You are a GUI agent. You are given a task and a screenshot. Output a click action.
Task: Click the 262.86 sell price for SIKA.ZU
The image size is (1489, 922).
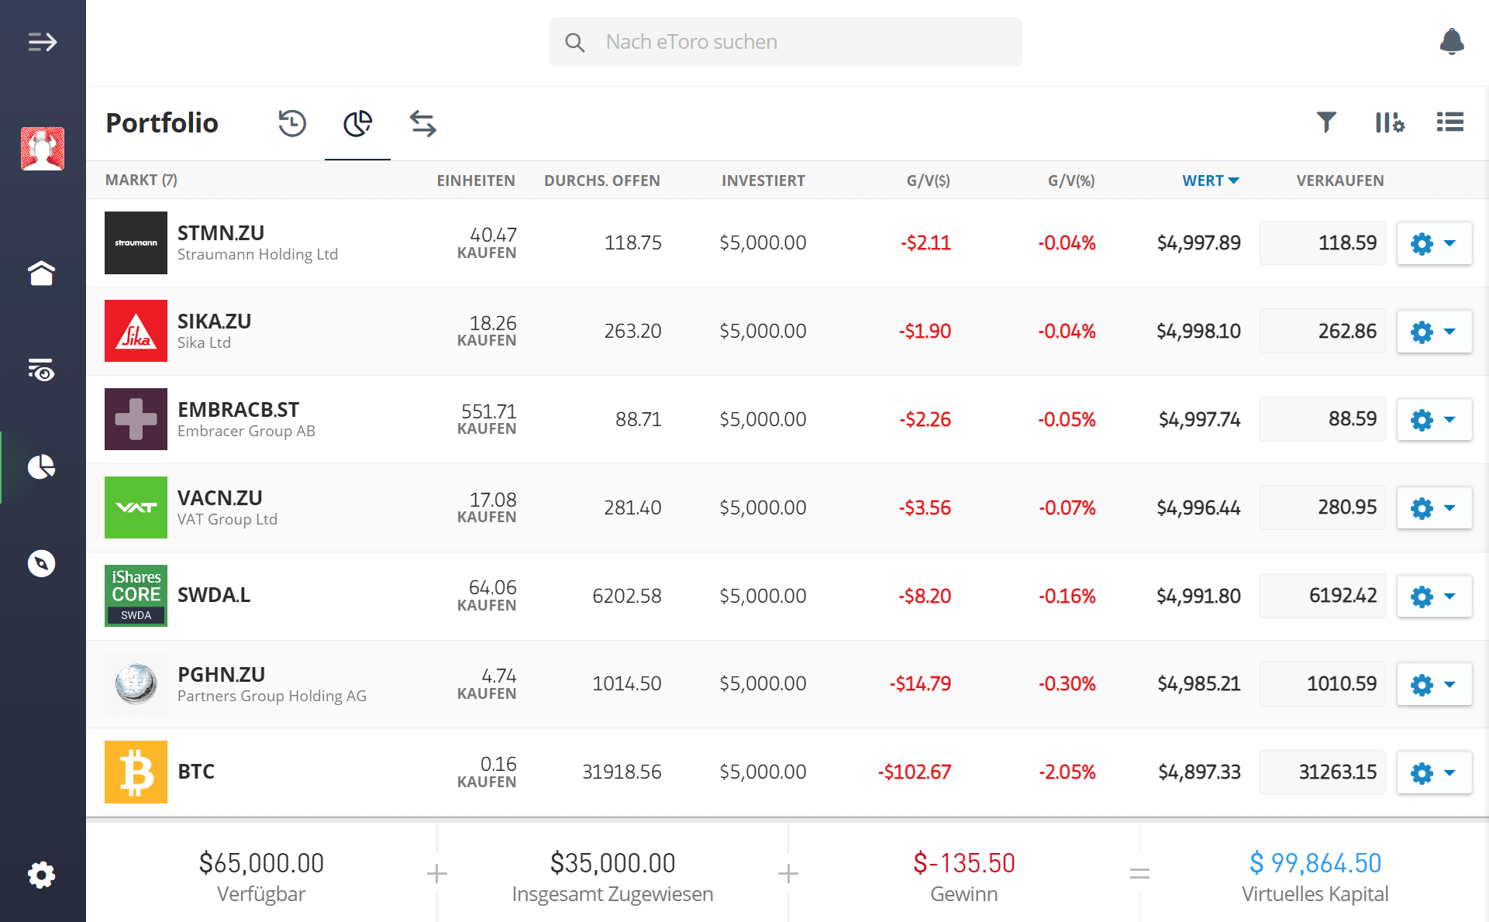[x=1322, y=332]
